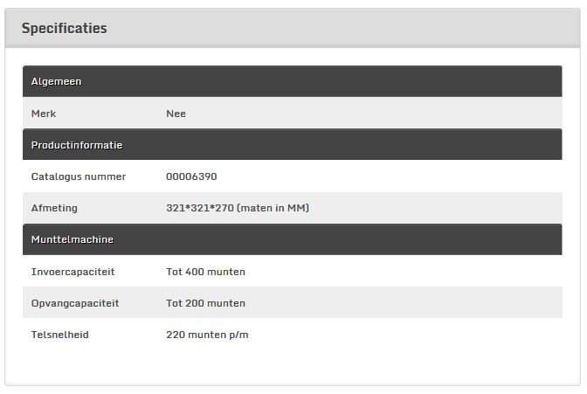Click the Productinformatie heading text
The image size is (587, 394).
coord(77,145)
